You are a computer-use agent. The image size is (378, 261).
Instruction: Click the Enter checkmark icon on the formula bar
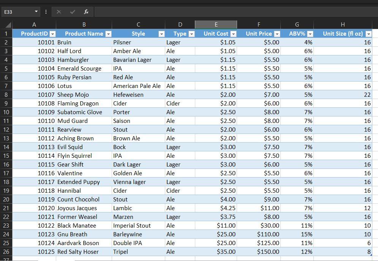72,12
